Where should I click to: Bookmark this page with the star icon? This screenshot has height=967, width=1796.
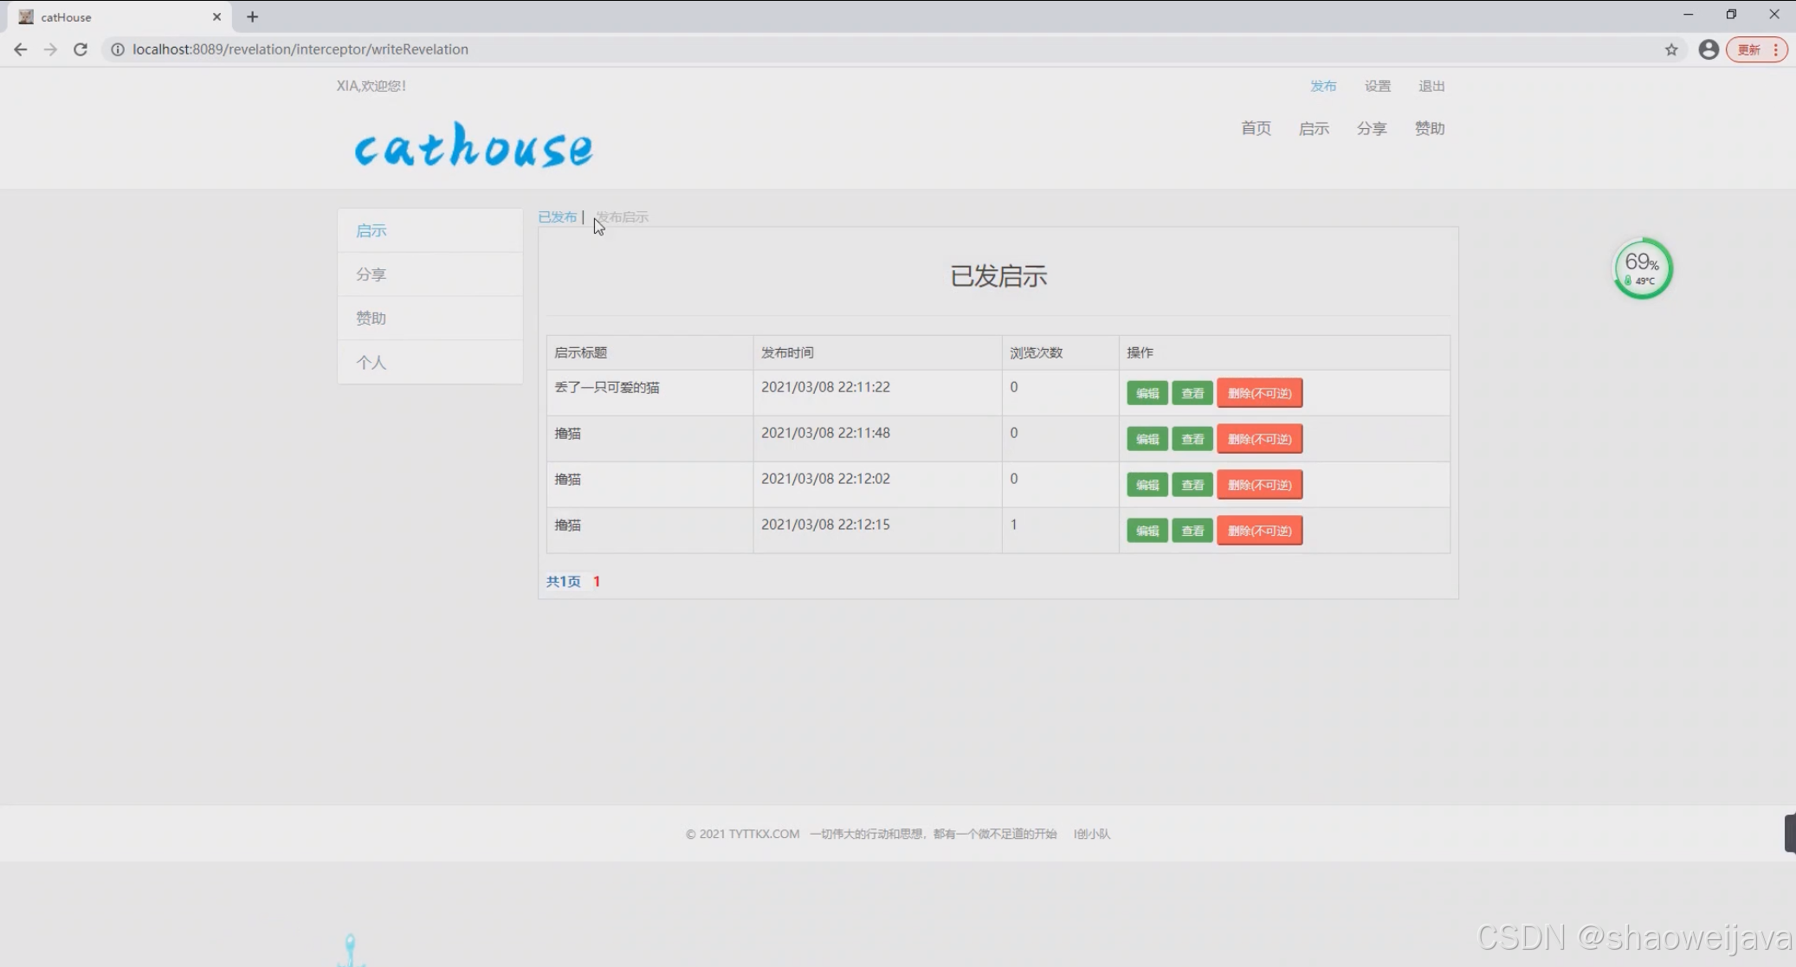pos(1670,49)
